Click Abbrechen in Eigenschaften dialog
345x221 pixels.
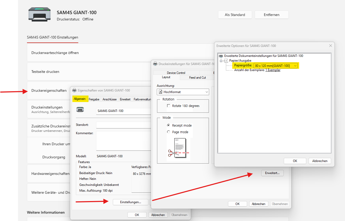tap(158, 215)
